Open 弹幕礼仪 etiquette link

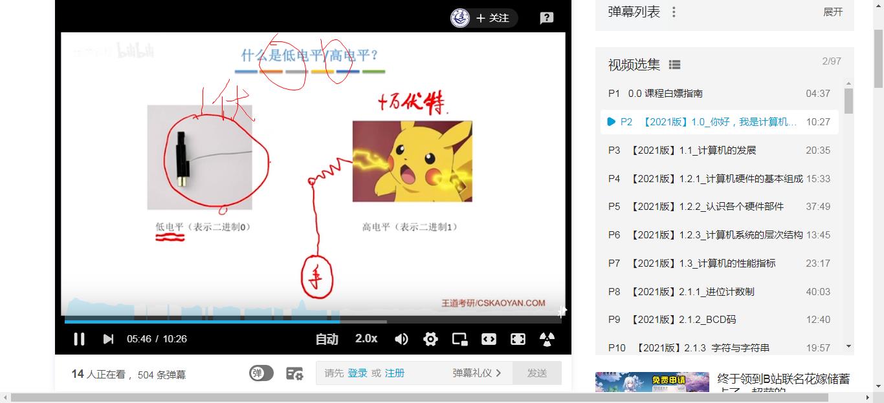click(477, 373)
